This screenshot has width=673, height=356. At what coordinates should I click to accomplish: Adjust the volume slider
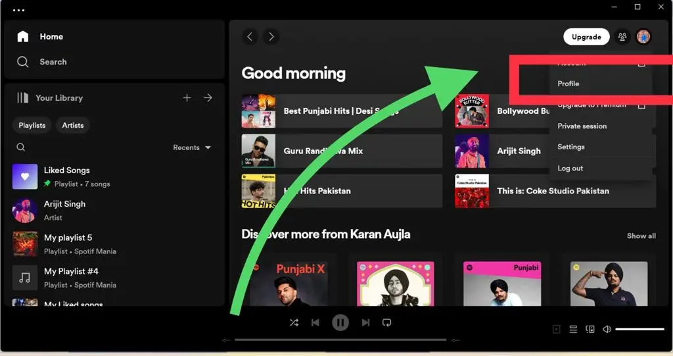(640, 329)
